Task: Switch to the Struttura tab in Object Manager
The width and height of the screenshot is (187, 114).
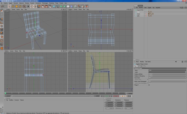Action: (140, 6)
